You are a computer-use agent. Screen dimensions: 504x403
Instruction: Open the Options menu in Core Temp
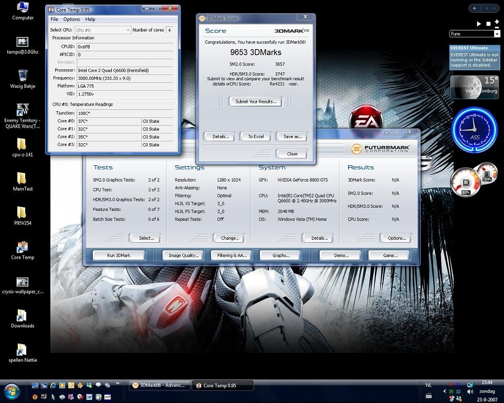[71, 19]
